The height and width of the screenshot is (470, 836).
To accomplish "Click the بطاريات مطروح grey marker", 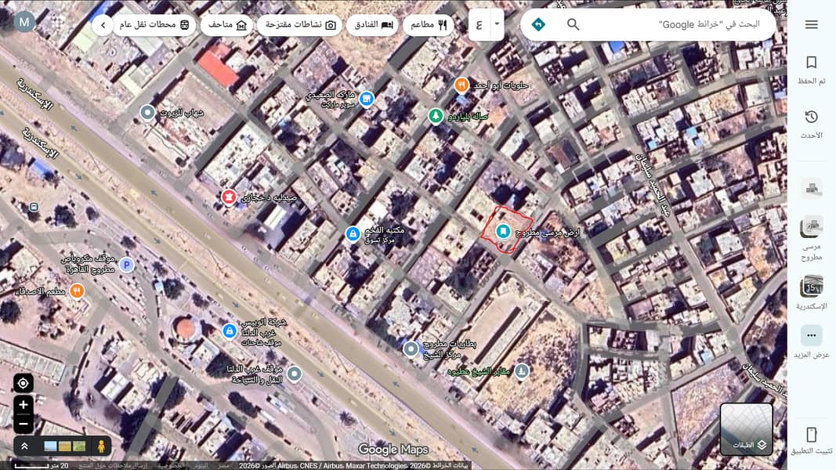I will pos(411,349).
